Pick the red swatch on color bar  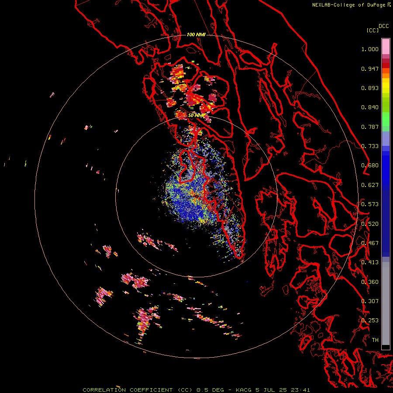(386, 65)
